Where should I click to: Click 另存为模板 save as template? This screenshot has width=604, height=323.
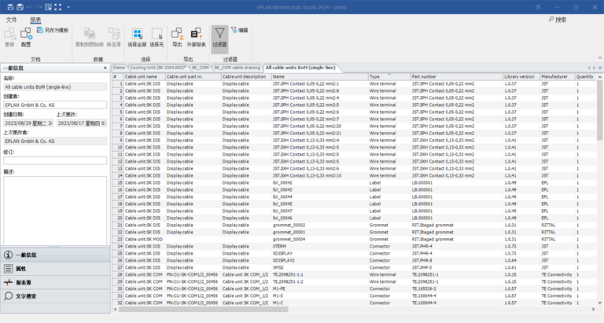(x=53, y=30)
